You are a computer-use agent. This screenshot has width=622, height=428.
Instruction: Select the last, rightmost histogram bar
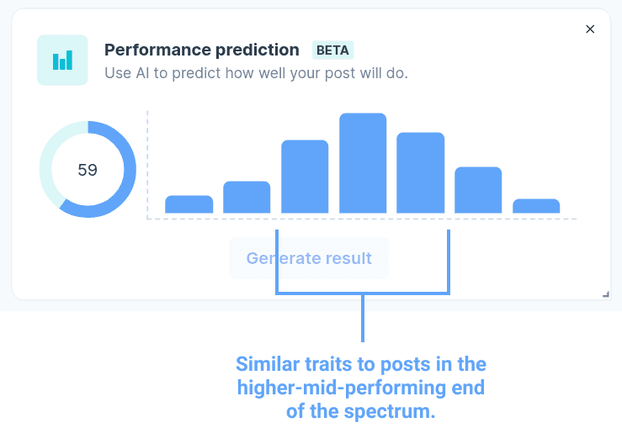tap(536, 206)
